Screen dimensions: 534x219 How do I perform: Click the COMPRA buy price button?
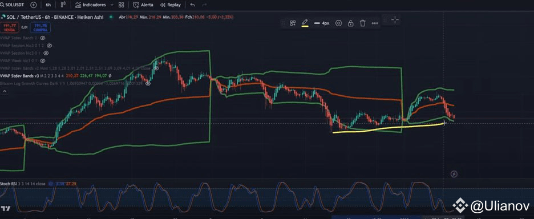[40, 27]
